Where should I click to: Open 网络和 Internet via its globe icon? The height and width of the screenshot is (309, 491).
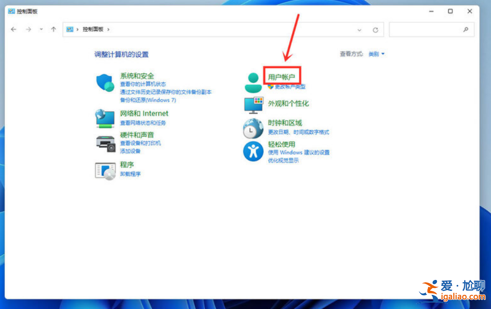pos(104,117)
